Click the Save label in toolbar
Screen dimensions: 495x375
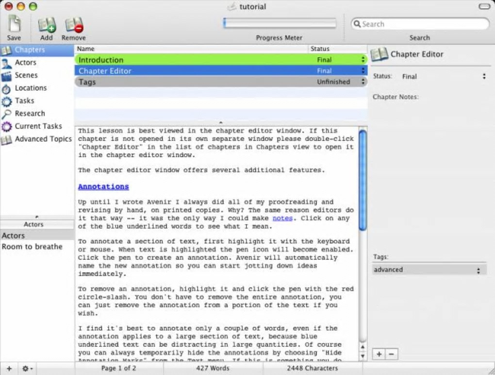(x=14, y=38)
